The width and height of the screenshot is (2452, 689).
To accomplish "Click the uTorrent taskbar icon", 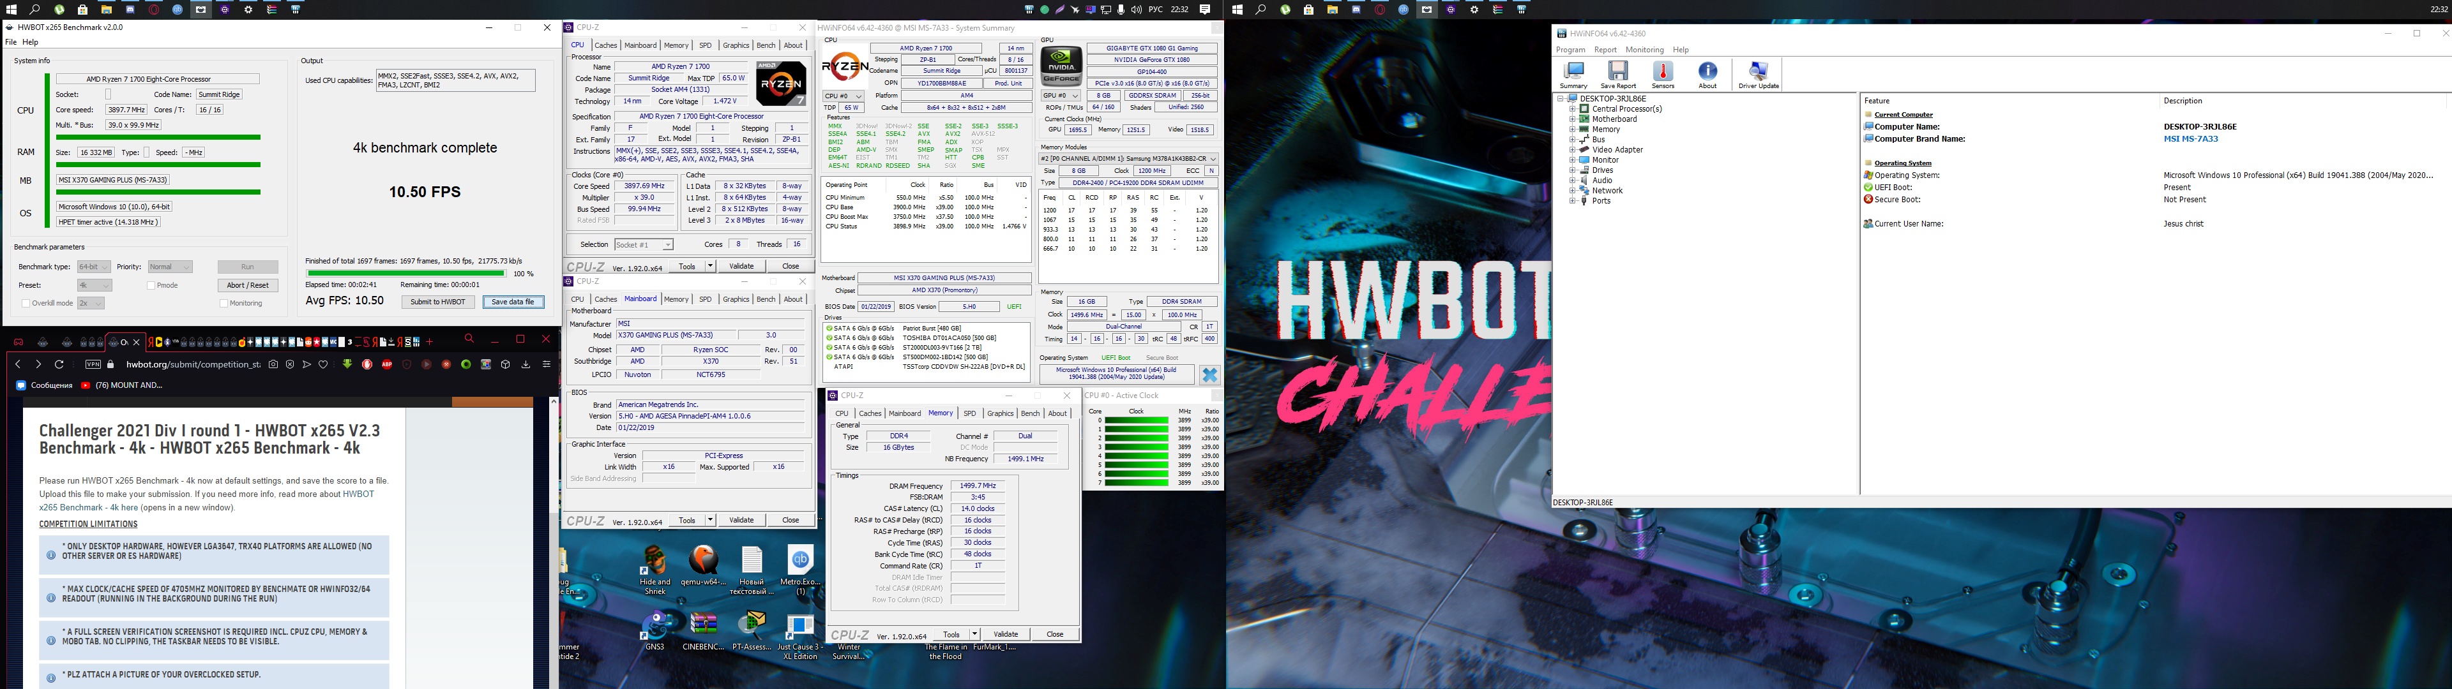I will [x=59, y=10].
